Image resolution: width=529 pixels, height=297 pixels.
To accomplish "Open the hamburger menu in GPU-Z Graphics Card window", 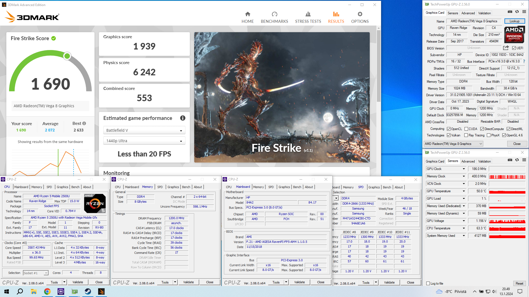I will [x=524, y=12].
